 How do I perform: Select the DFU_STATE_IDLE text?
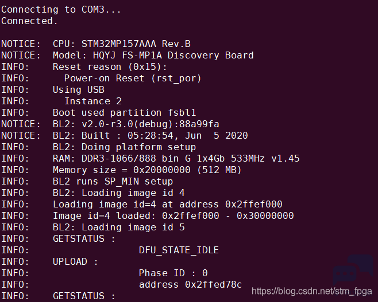coord(179,250)
